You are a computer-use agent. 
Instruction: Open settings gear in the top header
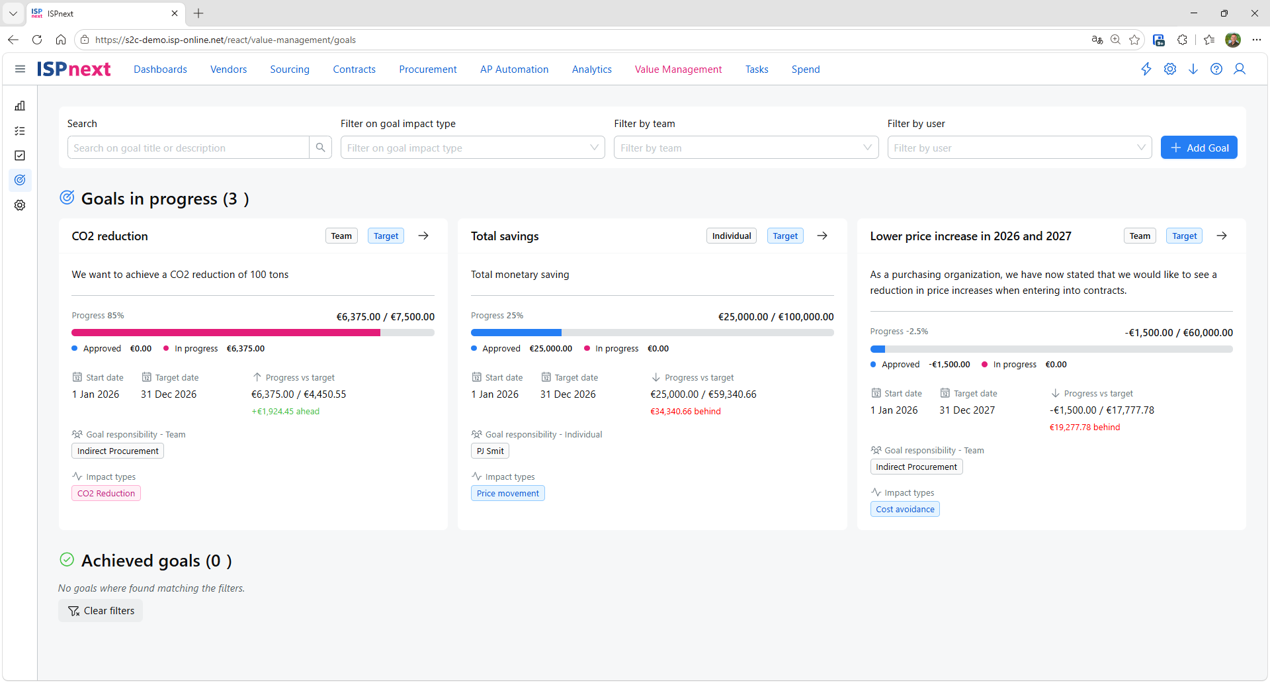click(x=1170, y=69)
